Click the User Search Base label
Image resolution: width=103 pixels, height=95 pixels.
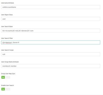[7, 26]
